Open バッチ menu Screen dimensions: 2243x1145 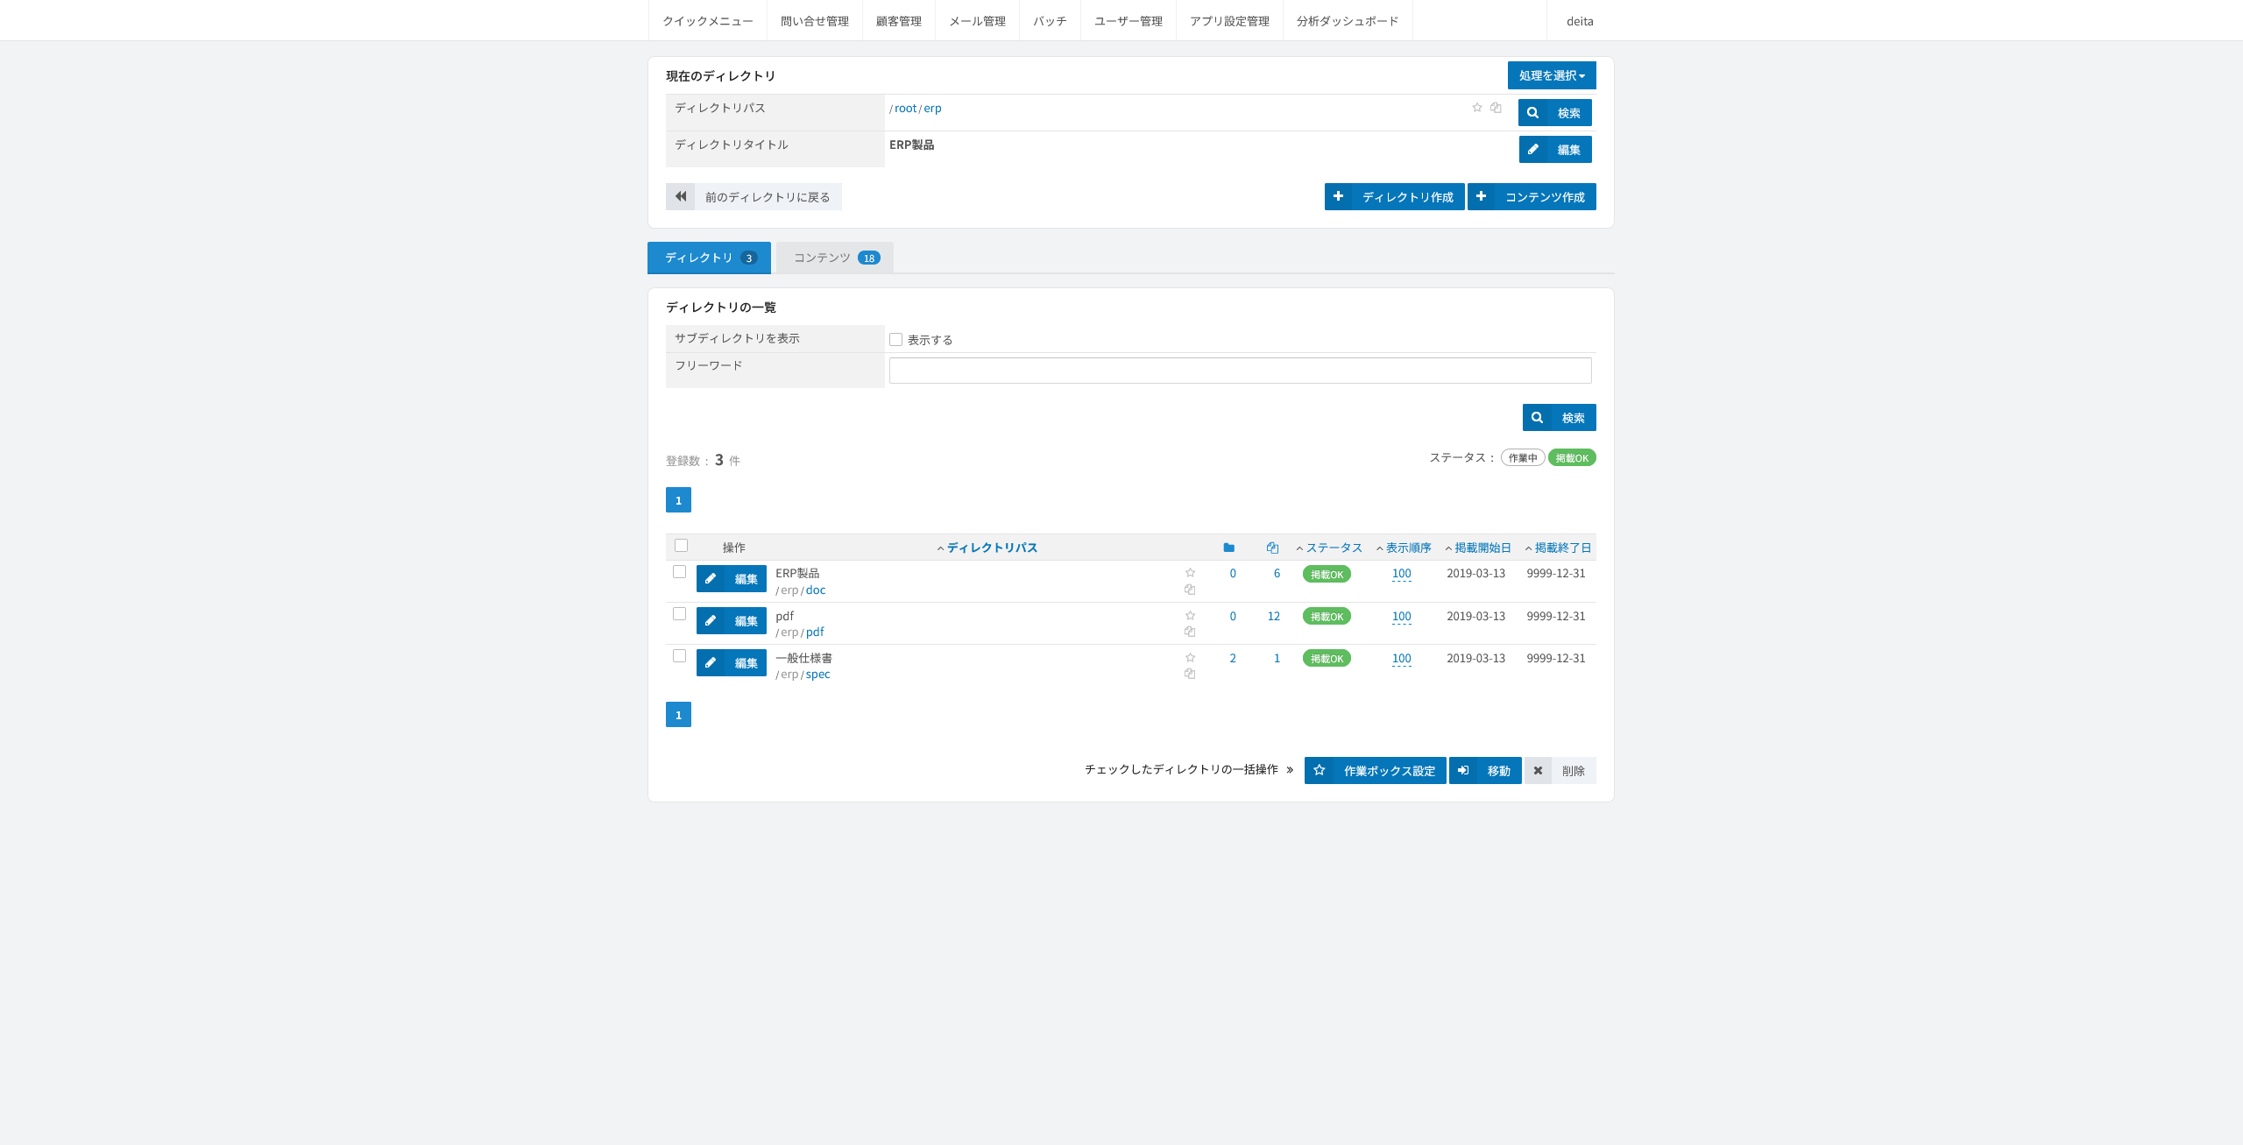(1050, 20)
